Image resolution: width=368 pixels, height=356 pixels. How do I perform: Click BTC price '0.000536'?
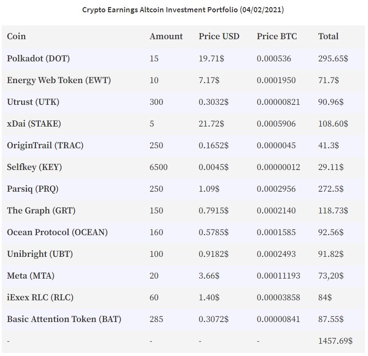pyautogui.click(x=274, y=59)
